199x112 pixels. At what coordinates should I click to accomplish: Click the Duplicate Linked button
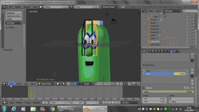coord(14,16)
